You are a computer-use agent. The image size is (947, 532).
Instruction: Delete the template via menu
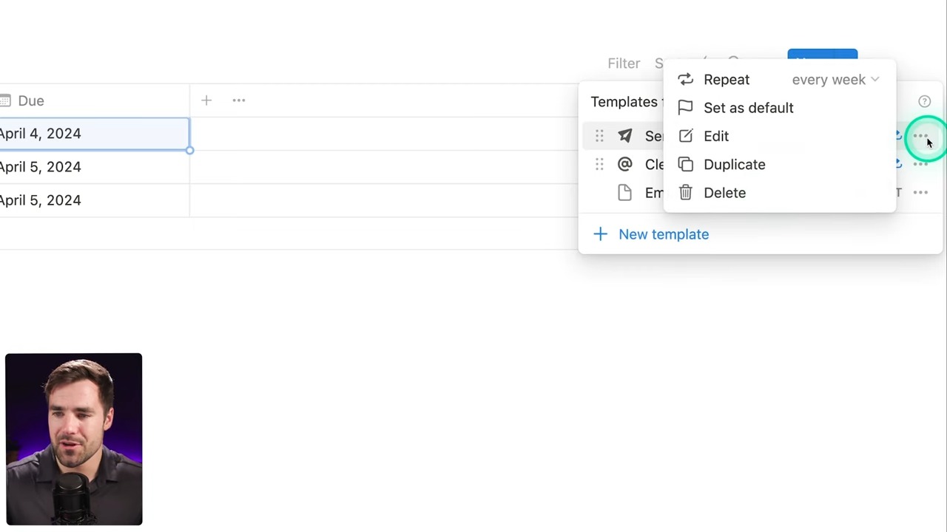(x=724, y=193)
